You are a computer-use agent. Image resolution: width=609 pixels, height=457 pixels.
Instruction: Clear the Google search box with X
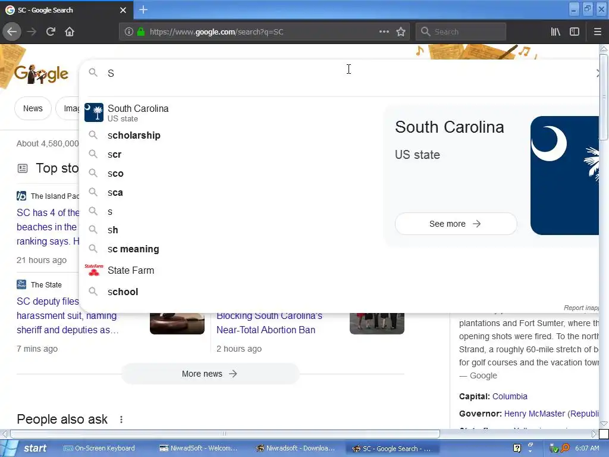(x=598, y=73)
